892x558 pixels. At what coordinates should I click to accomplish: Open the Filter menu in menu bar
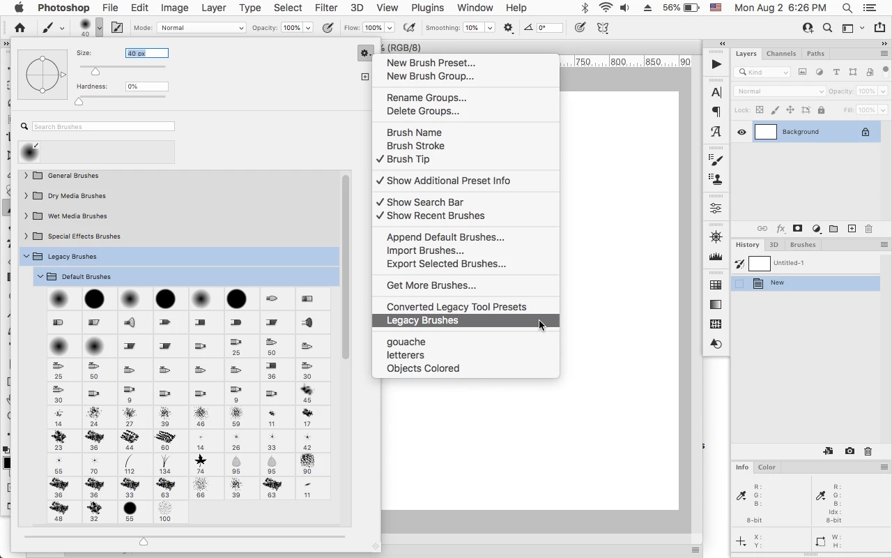pos(326,8)
